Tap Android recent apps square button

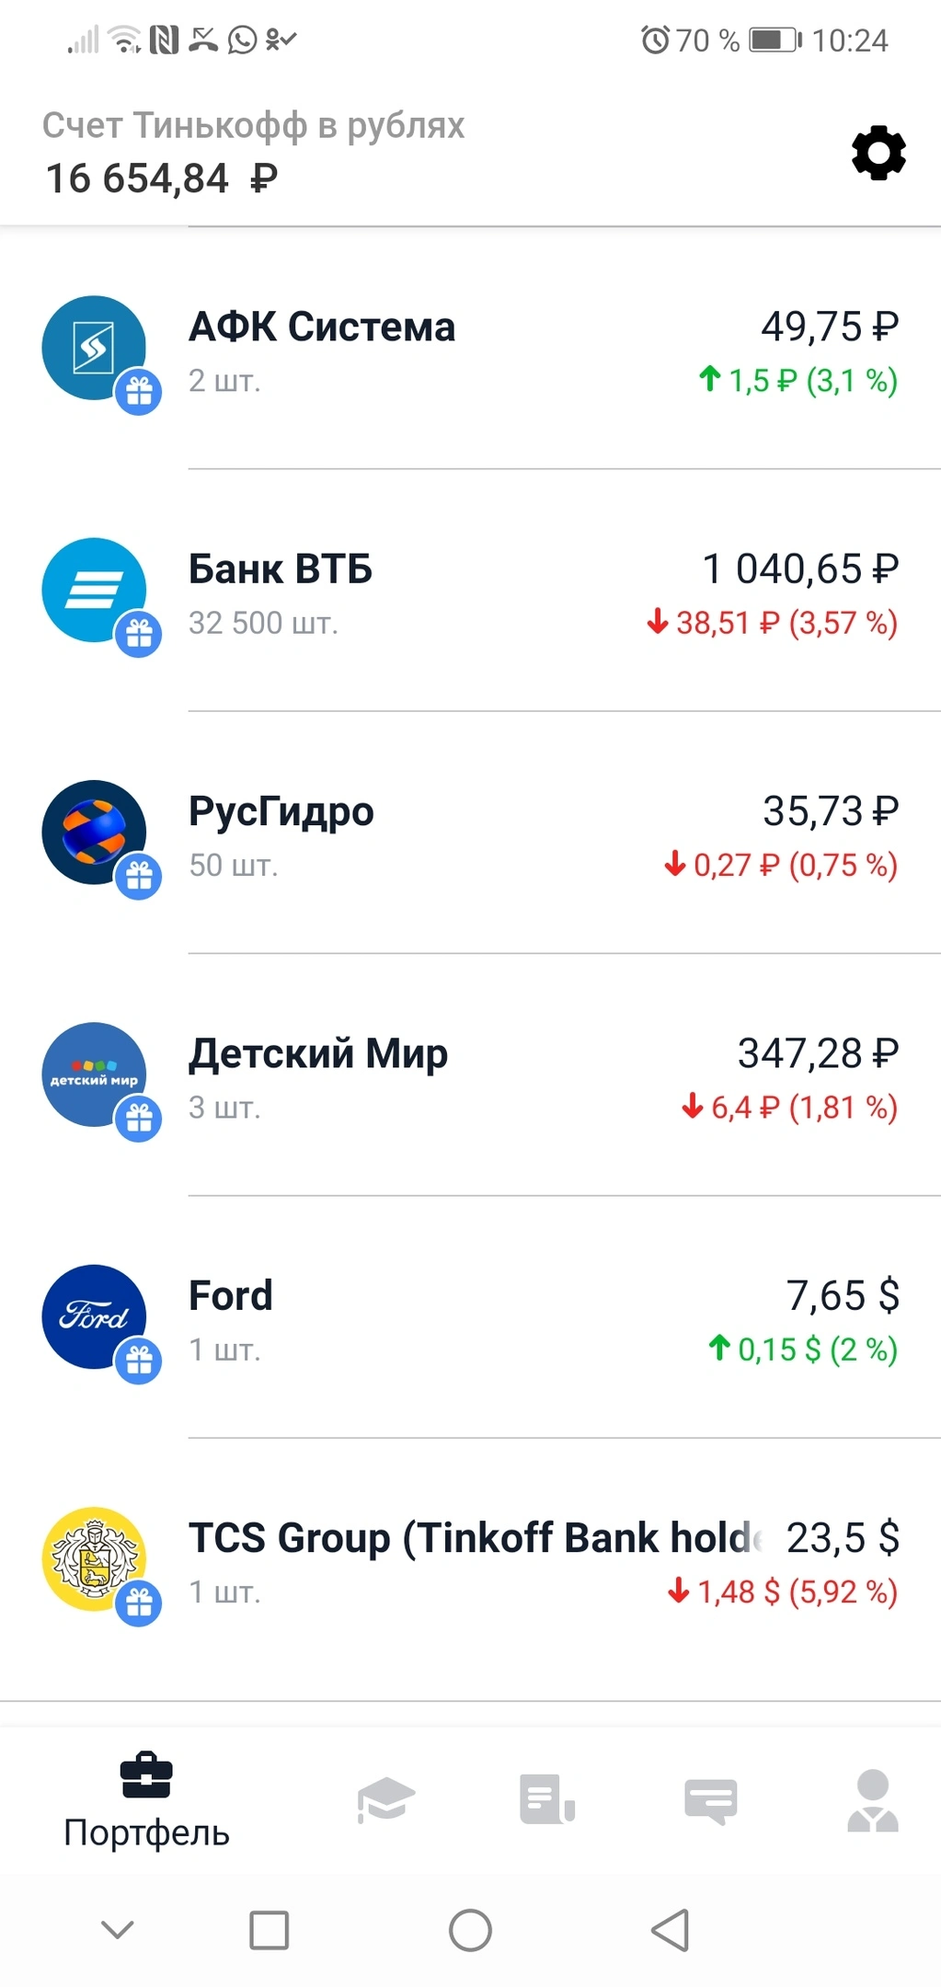coord(270,1929)
